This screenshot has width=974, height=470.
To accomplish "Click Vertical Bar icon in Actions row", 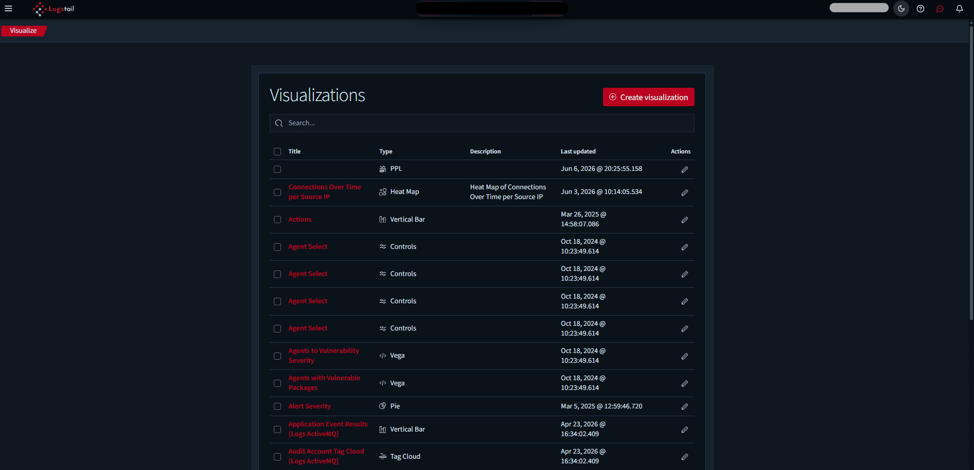I will click(383, 219).
